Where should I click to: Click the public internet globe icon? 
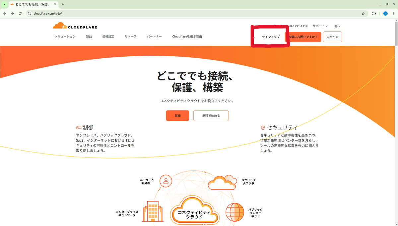(x=235, y=212)
